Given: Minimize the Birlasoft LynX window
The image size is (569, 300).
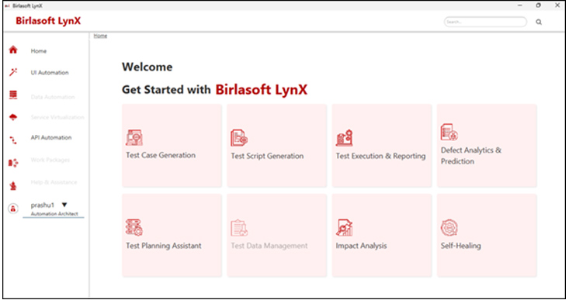Looking at the screenshot, I should (520, 5).
